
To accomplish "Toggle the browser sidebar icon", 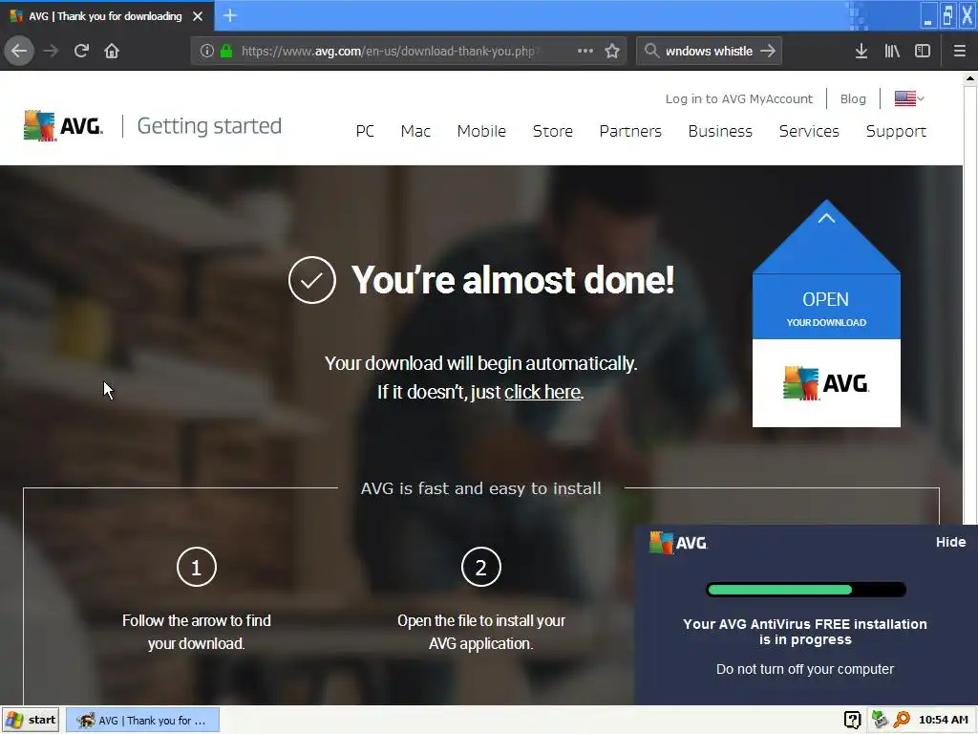I will (923, 51).
